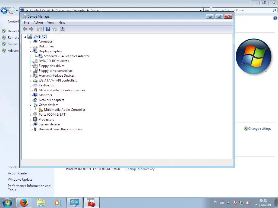Image resolution: width=278 pixels, height=208 pixels.
Task: Select the Monitors category icon
Action: (x=35, y=95)
